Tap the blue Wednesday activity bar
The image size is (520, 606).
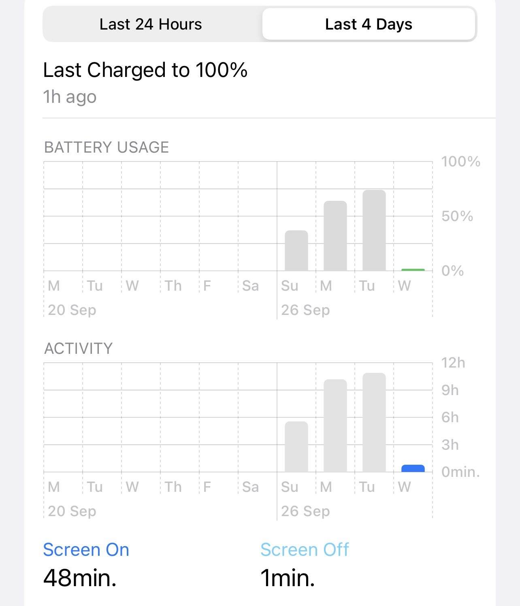[413, 468]
